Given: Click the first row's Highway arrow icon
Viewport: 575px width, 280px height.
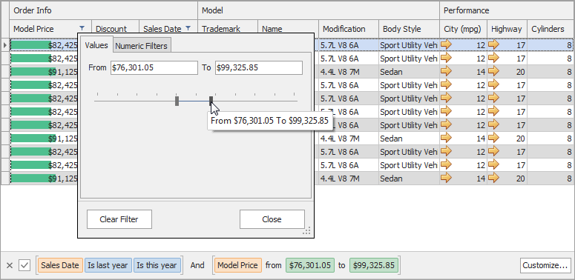Looking at the screenshot, I should click(x=494, y=44).
